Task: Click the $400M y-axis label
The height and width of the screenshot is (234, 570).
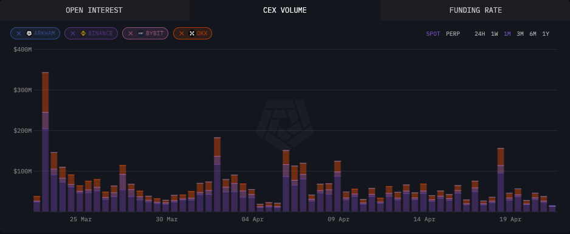Action: (x=23, y=49)
